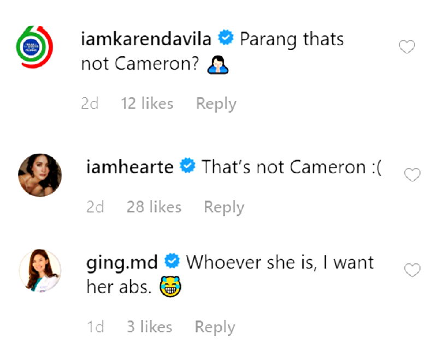Screen dimensions: 437x346
Task: Open iamhearte's profile picture
Action: (x=40, y=175)
